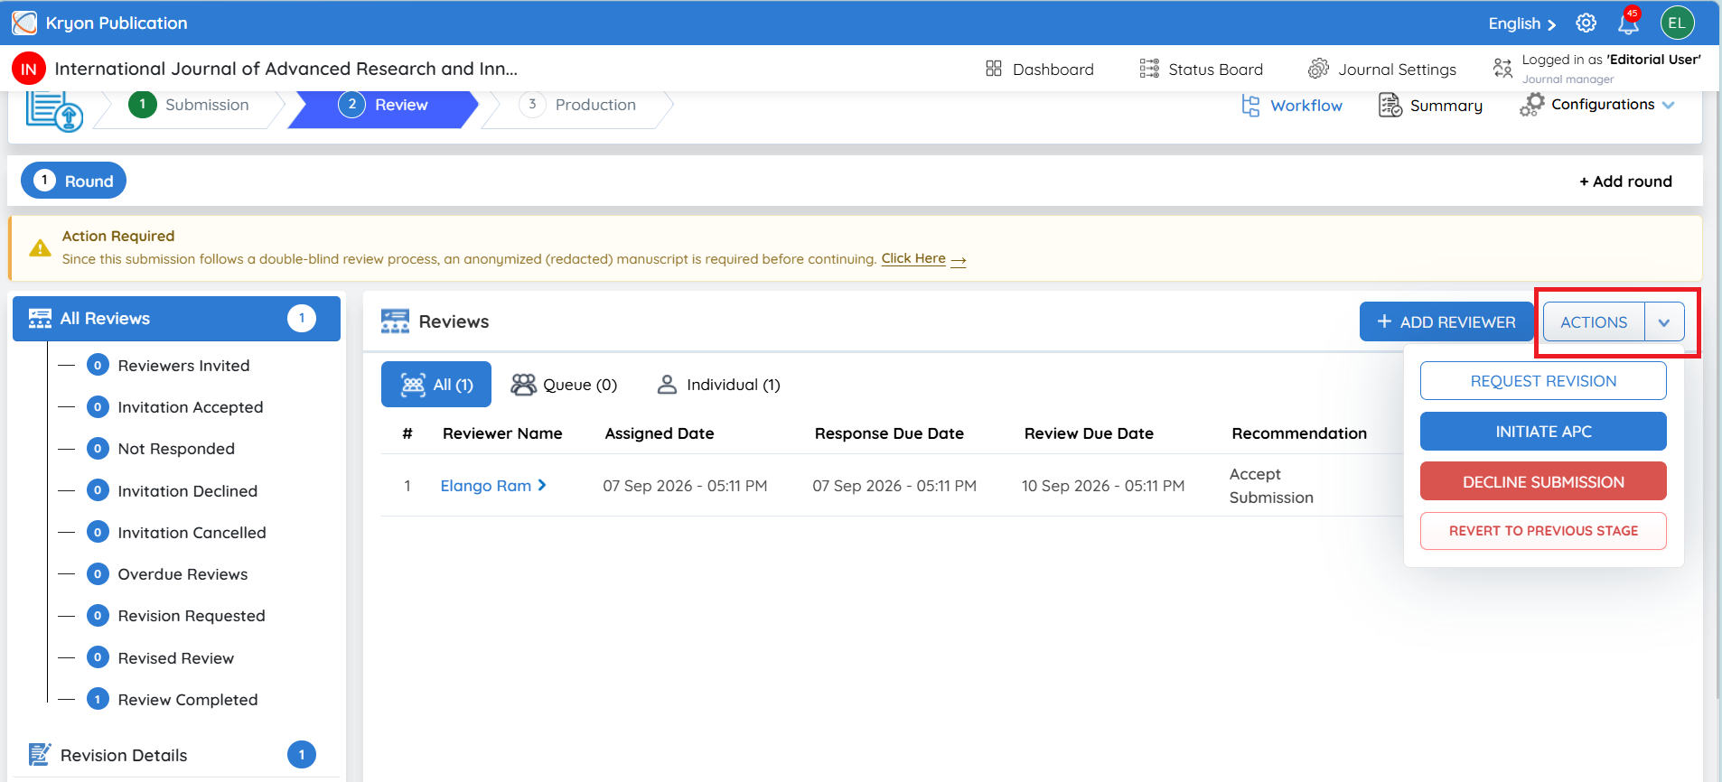Click the Reviews panel header icon
Image resolution: width=1722 pixels, height=782 pixels.
(x=395, y=321)
